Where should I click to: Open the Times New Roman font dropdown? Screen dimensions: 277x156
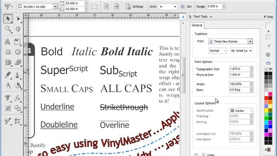250,42
